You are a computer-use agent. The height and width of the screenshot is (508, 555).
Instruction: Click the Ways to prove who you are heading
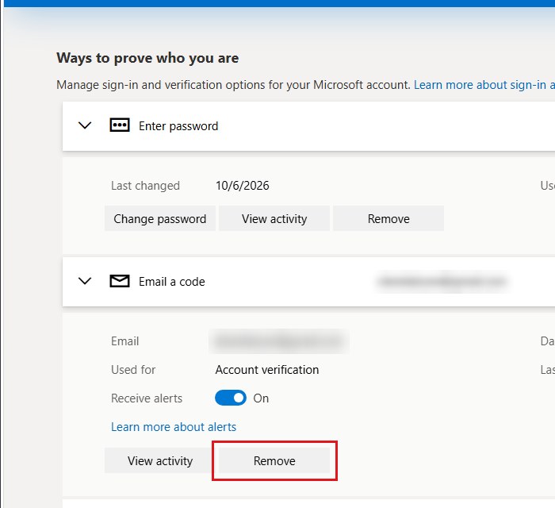click(147, 58)
